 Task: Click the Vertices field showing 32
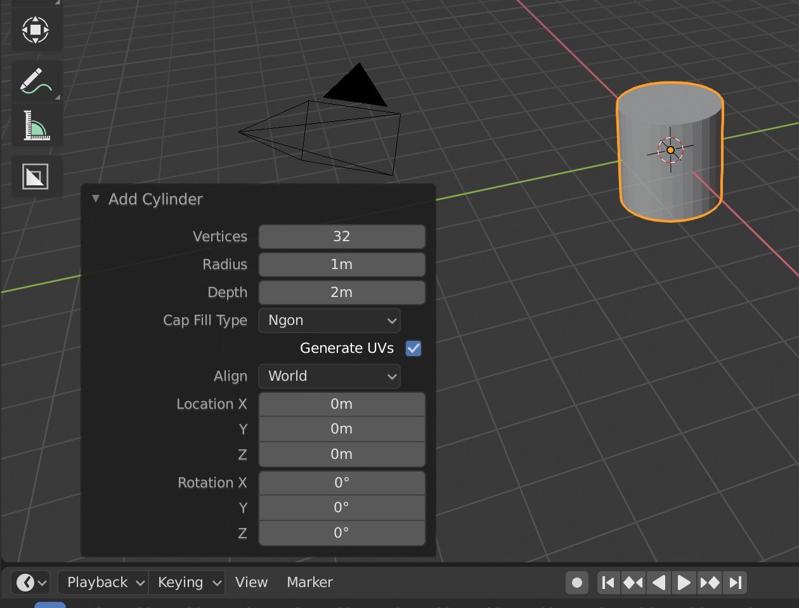(342, 236)
